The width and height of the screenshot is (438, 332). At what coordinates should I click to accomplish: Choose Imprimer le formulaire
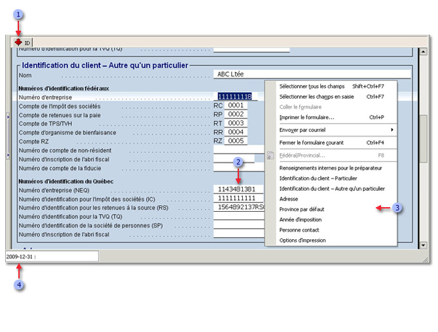pyautogui.click(x=331, y=118)
